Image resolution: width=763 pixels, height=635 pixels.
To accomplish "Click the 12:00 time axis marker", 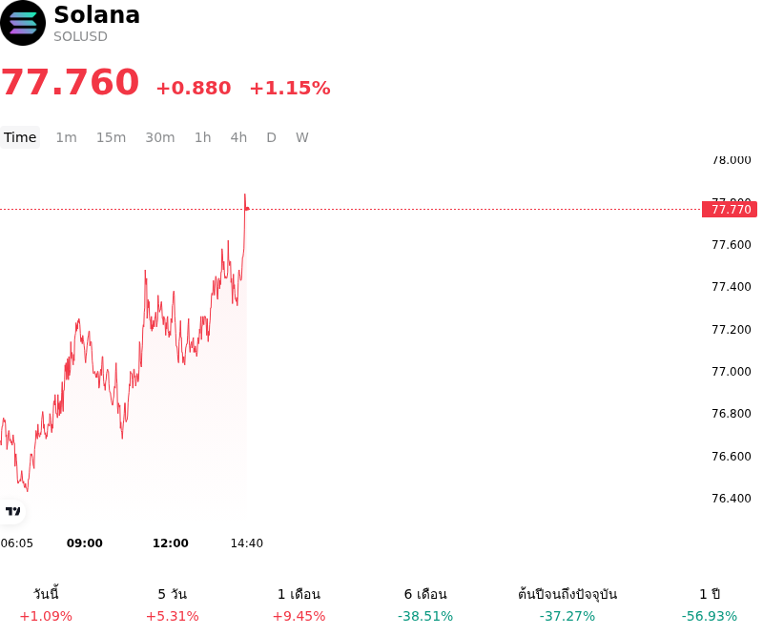I will (x=171, y=543).
